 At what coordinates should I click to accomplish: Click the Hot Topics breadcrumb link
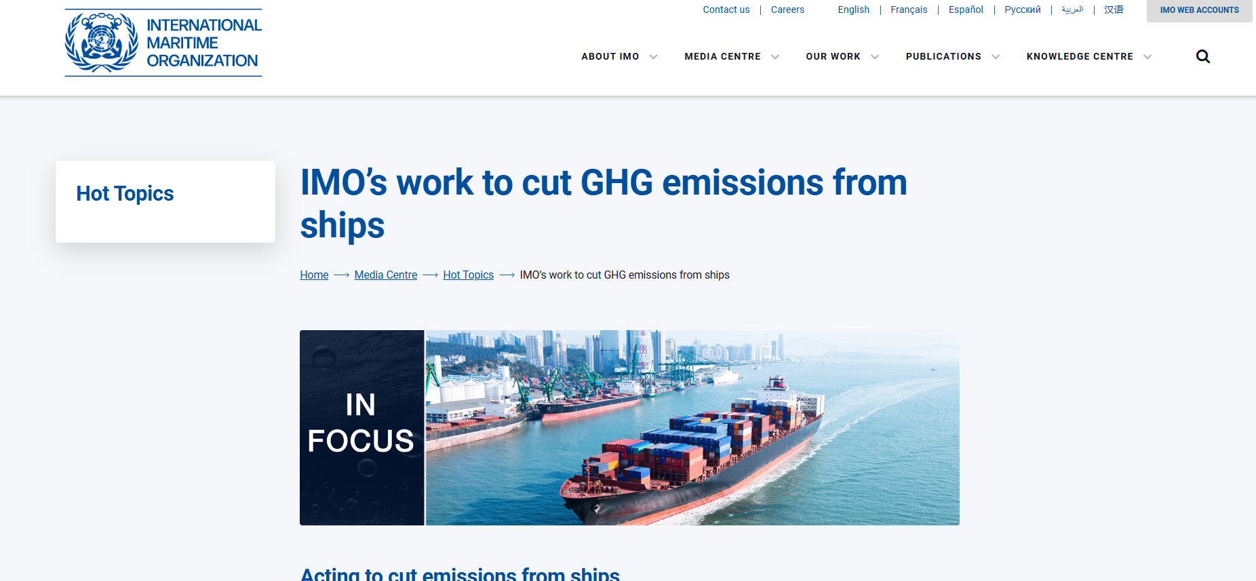468,275
